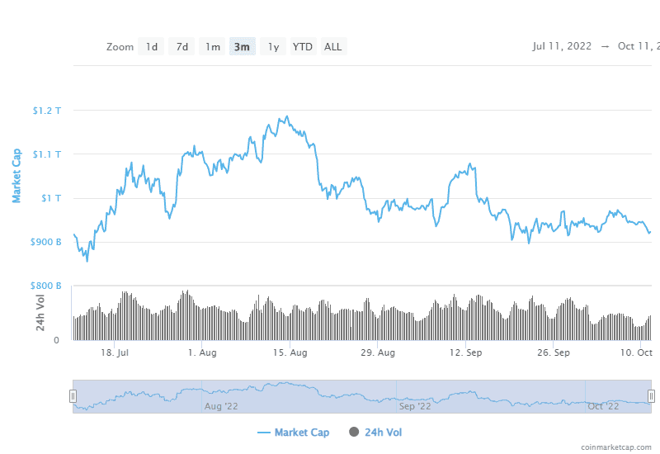This screenshot has height=454, width=660.
Task: Click the Sep '22 marker in the navigator
Action: (x=415, y=406)
